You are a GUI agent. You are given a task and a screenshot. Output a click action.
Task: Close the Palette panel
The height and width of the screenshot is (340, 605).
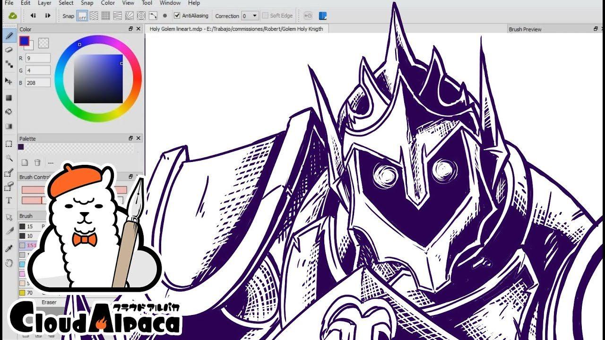click(138, 138)
